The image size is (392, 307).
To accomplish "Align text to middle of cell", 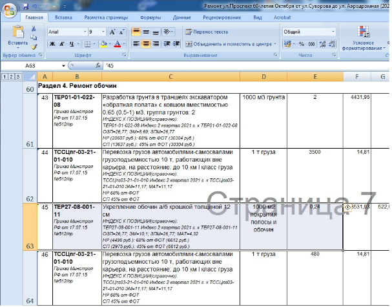I will pos(146,32).
